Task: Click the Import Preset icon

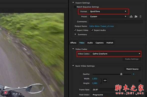Action: click(136, 17)
